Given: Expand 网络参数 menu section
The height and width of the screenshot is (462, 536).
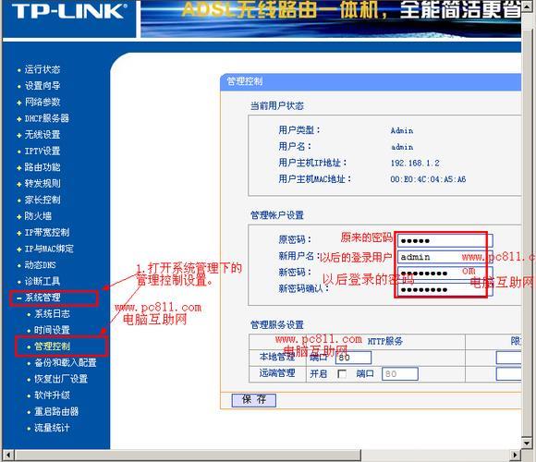Looking at the screenshot, I should coord(42,102).
